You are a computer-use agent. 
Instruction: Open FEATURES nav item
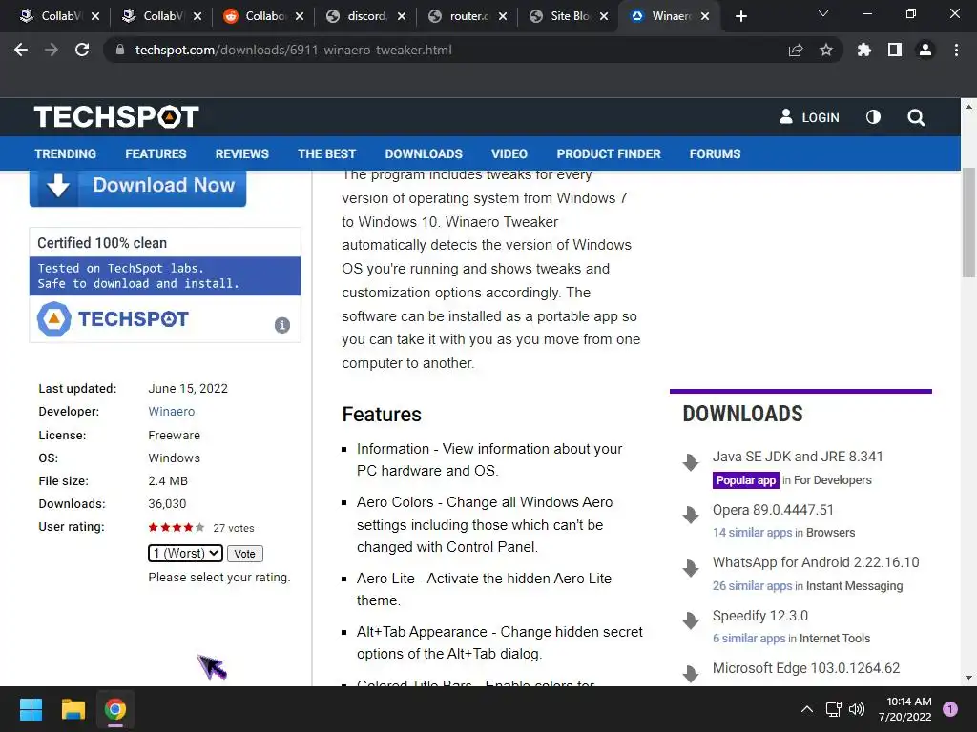[156, 153]
